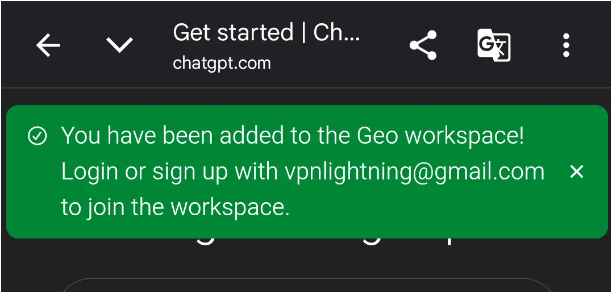This screenshot has height=293, width=612.
Task: Click the "Login or sign up with" text
Action: (x=169, y=172)
